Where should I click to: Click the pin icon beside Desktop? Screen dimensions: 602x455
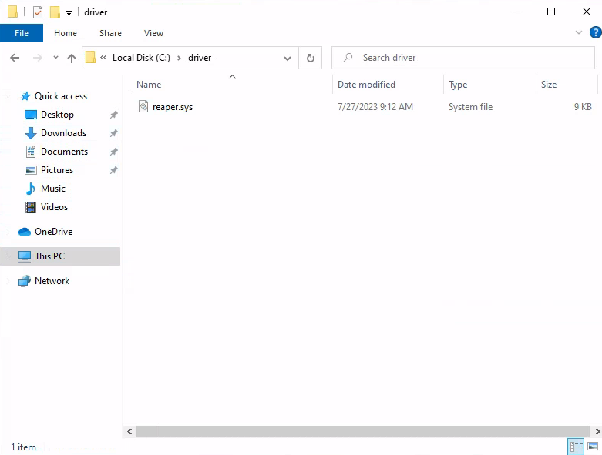point(113,115)
